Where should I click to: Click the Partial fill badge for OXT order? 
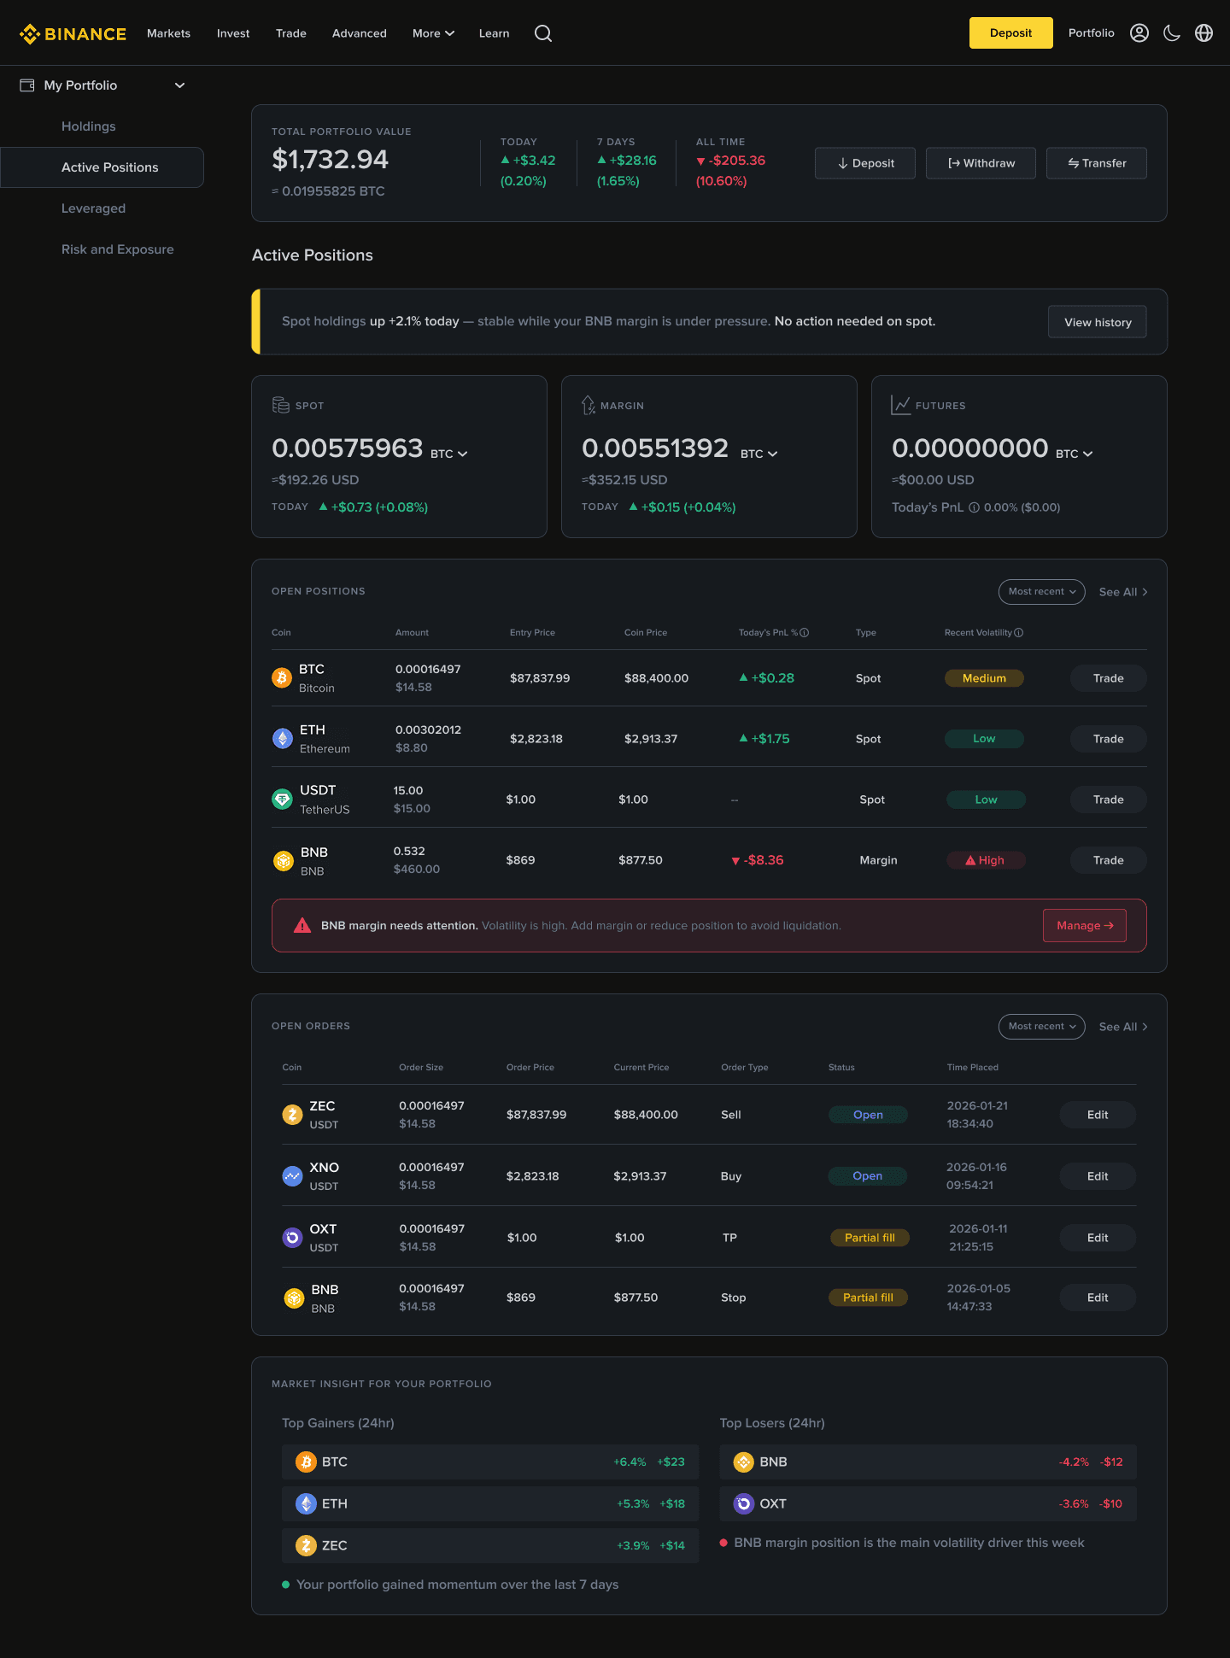(x=870, y=1238)
